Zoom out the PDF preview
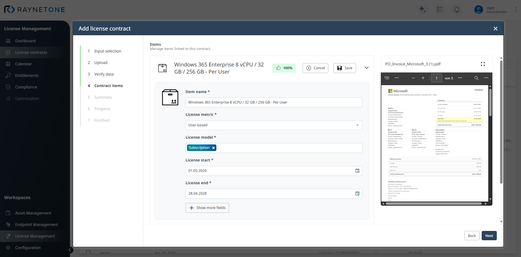This screenshot has width=521, height=257. click(x=413, y=78)
